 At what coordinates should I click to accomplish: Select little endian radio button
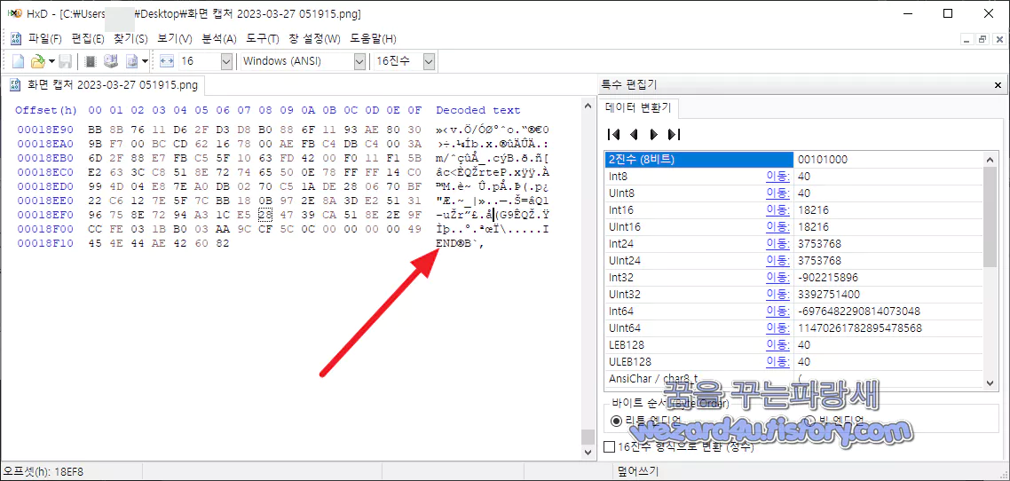[617, 421]
